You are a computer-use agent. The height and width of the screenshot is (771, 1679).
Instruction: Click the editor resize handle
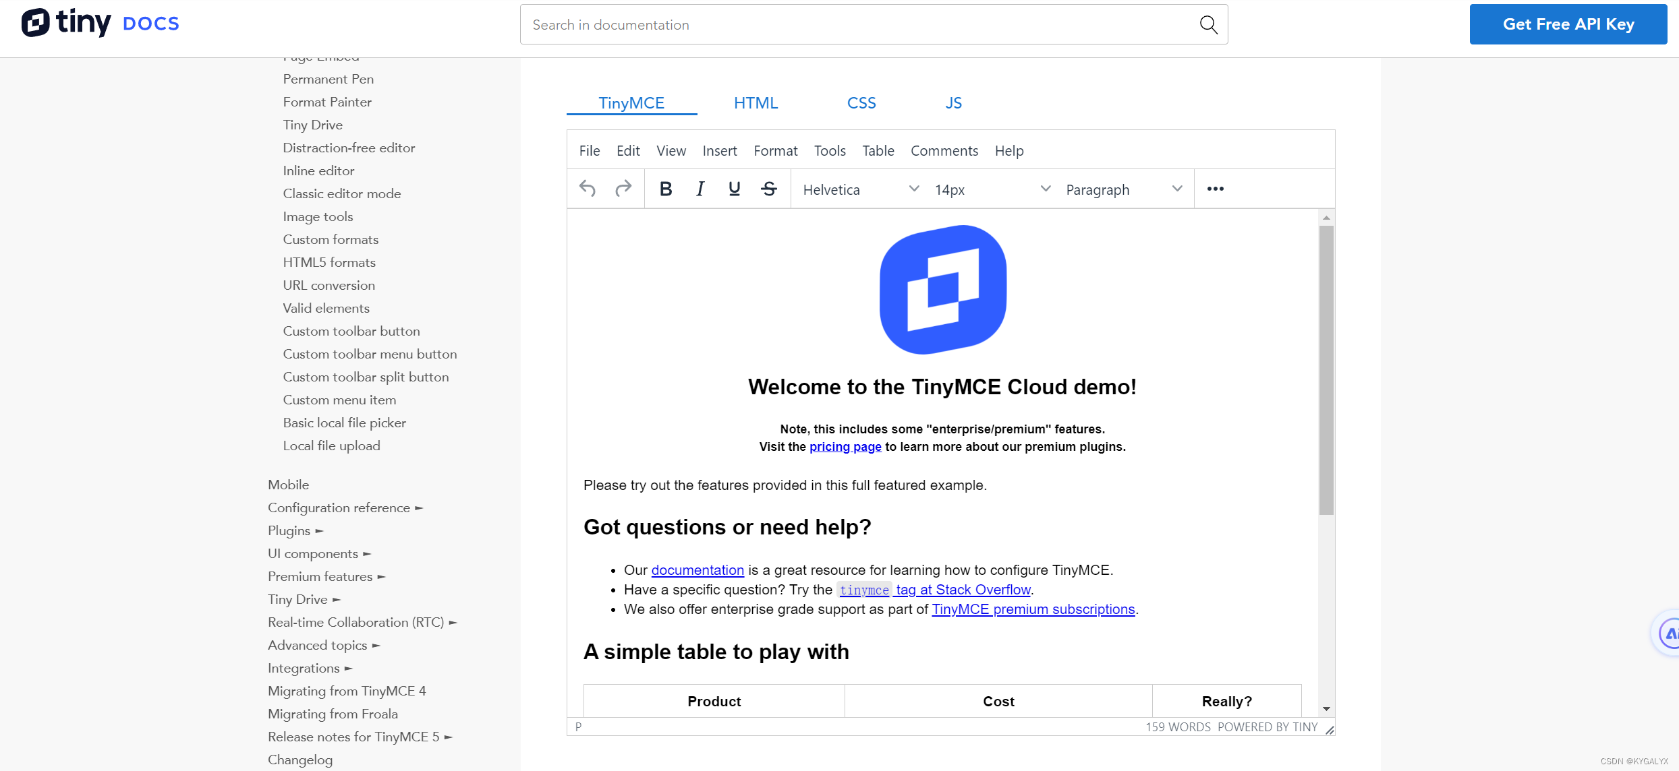tap(1330, 730)
